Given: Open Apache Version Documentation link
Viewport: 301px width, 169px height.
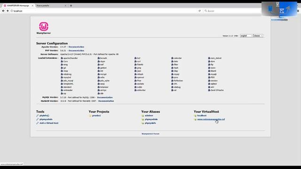Looking at the screenshot, I should coord(76,47).
